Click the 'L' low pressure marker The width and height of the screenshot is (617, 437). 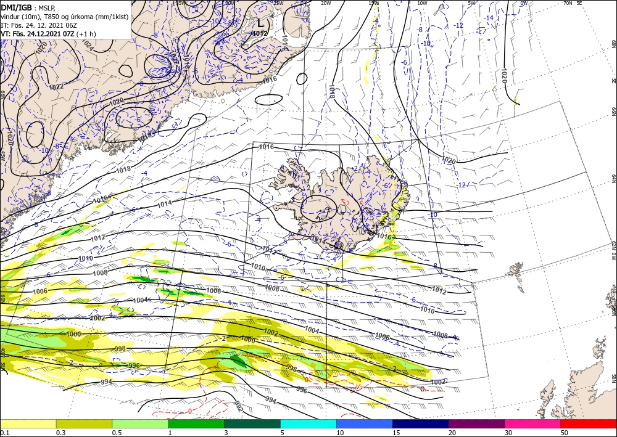(260, 23)
